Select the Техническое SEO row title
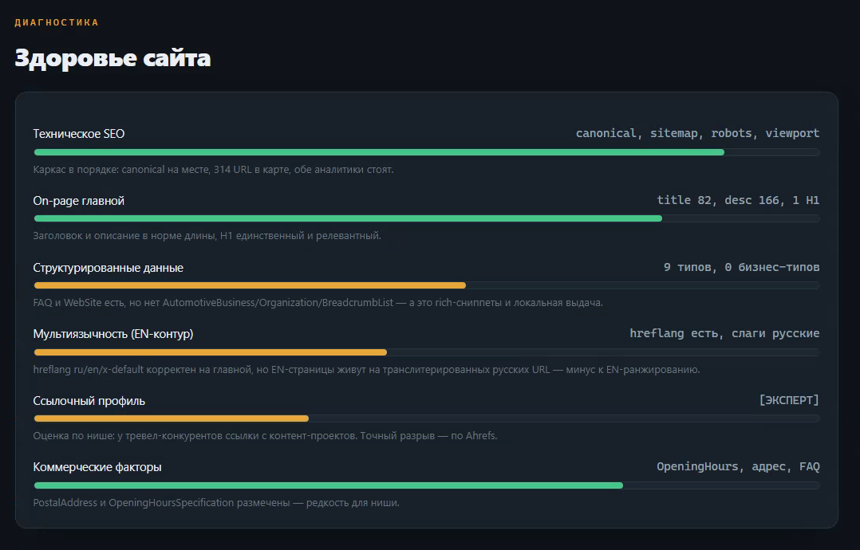The image size is (860, 550). [x=79, y=134]
